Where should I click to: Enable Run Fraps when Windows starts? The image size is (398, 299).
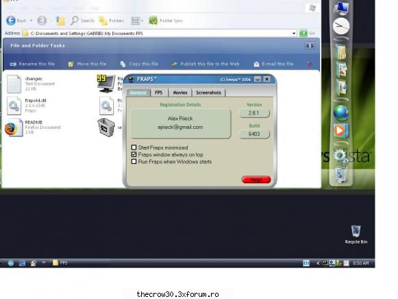pyautogui.click(x=134, y=162)
